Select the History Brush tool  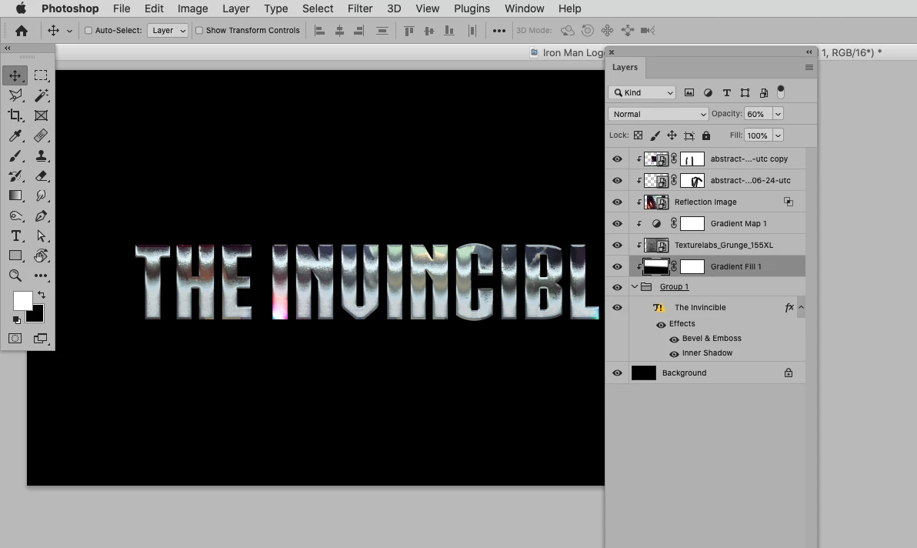(x=15, y=175)
